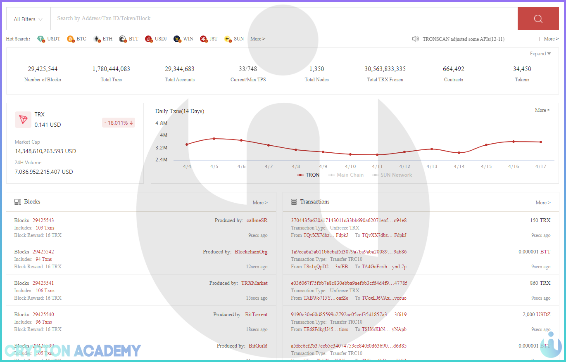Click the USDJ hot search token icon

149,39
